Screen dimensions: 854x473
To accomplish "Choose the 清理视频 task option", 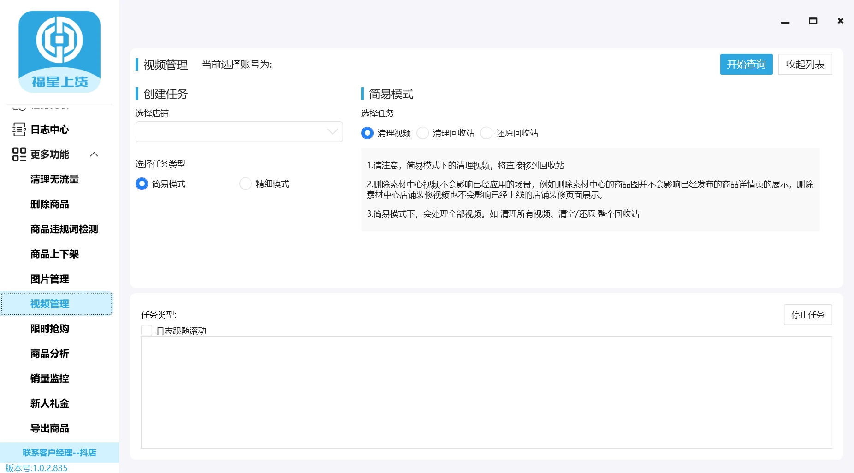I will 367,133.
